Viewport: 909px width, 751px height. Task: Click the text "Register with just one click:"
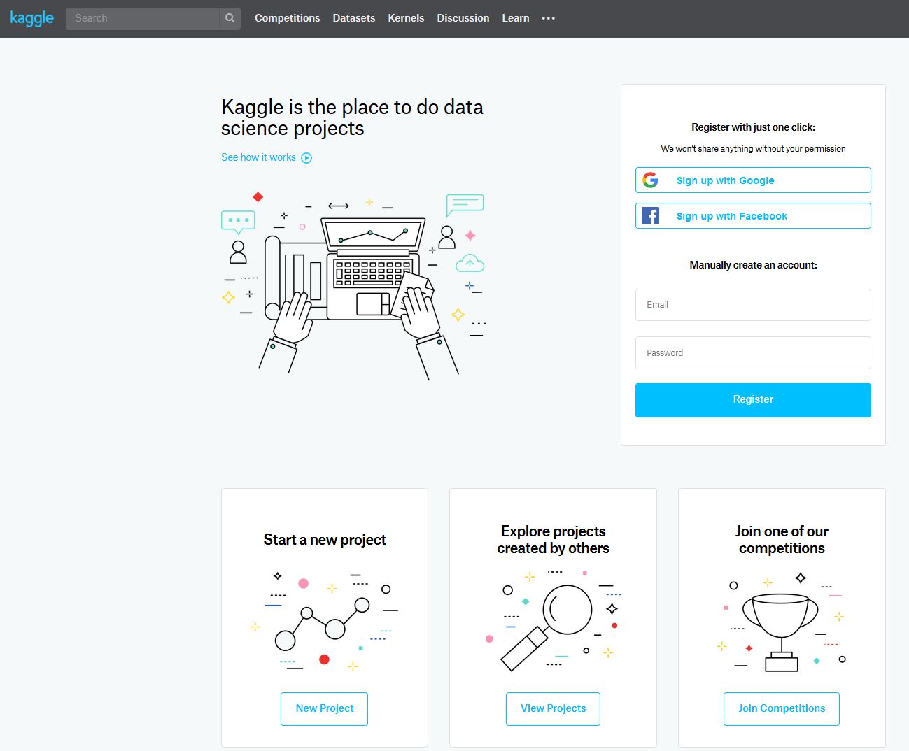(x=753, y=127)
